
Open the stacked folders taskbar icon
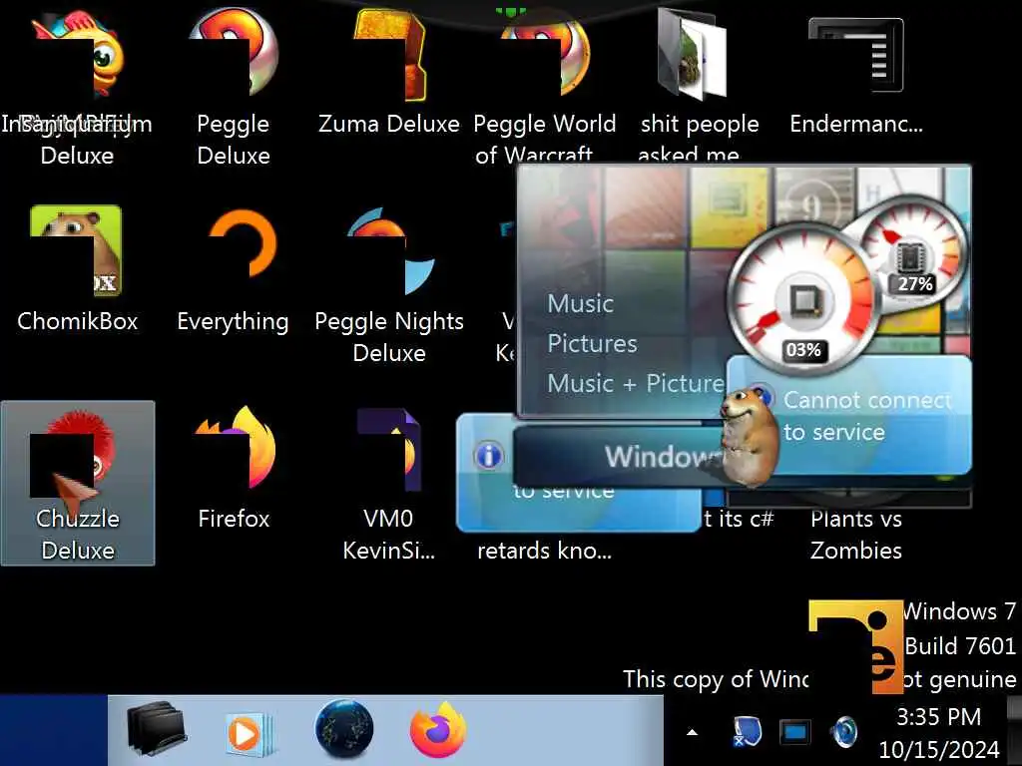coord(157,729)
